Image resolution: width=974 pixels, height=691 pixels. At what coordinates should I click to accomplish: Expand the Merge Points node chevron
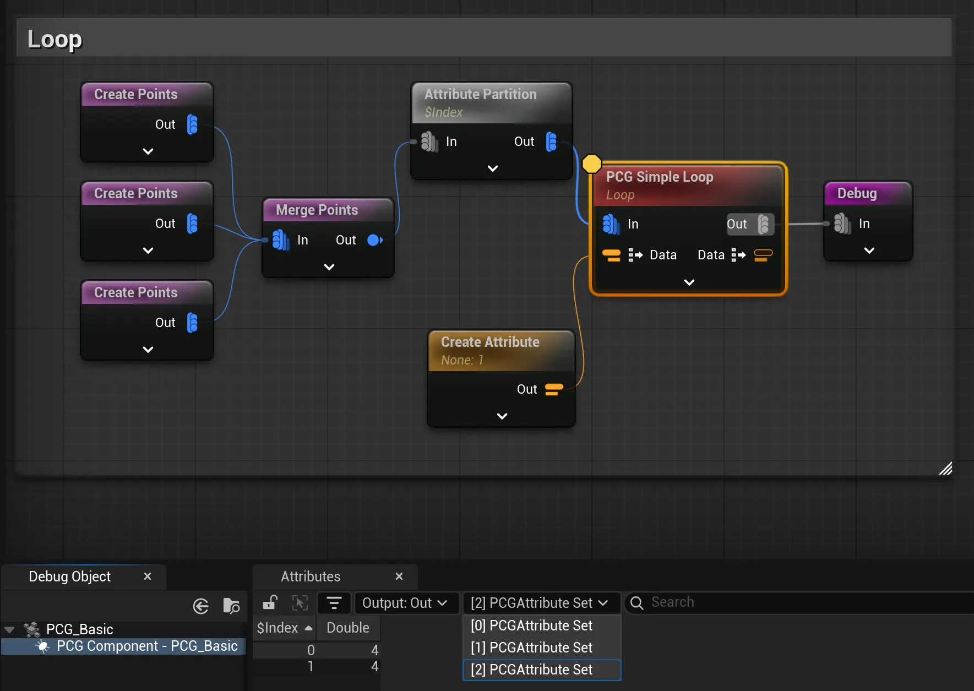pyautogui.click(x=329, y=267)
